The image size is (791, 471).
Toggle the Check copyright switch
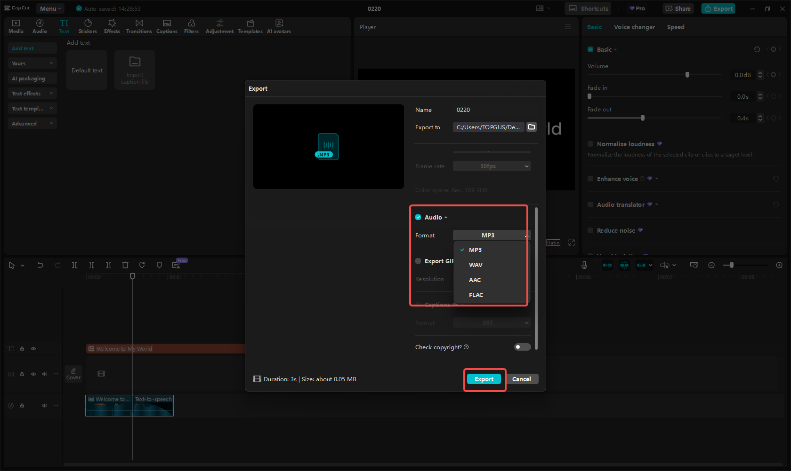pyautogui.click(x=522, y=347)
